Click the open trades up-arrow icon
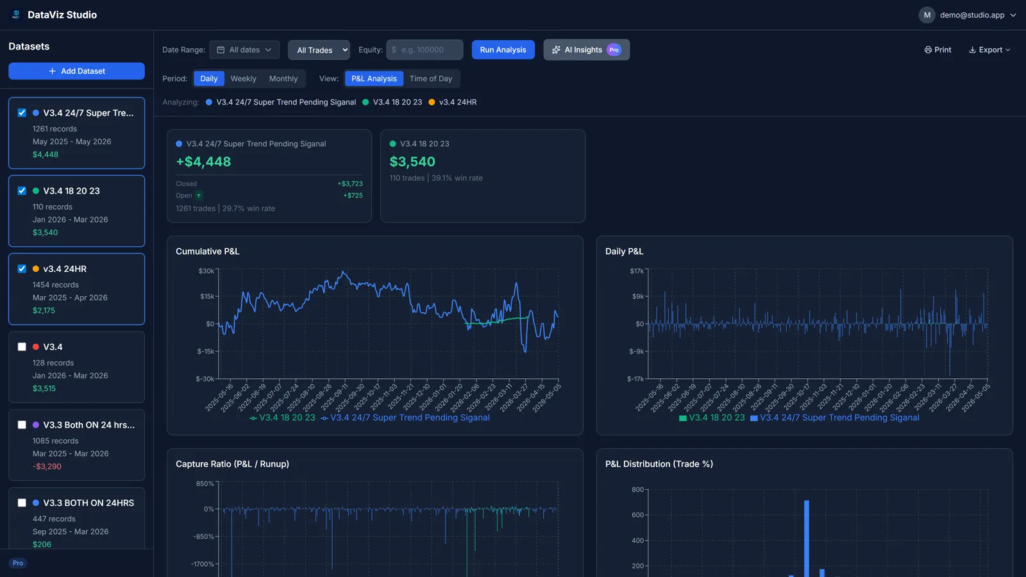 coord(199,196)
